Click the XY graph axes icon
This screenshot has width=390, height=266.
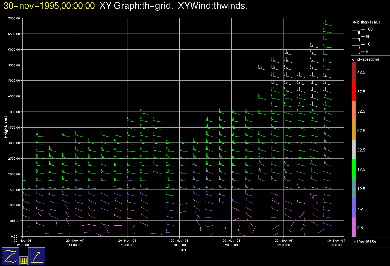point(37,256)
